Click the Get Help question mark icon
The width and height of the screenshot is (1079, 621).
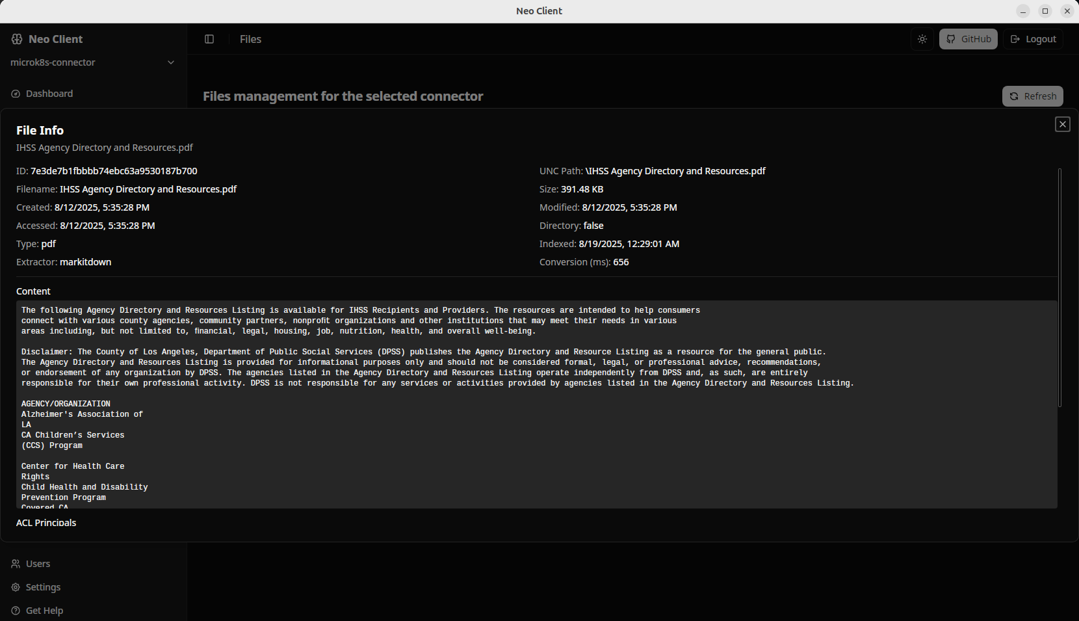pos(14,611)
